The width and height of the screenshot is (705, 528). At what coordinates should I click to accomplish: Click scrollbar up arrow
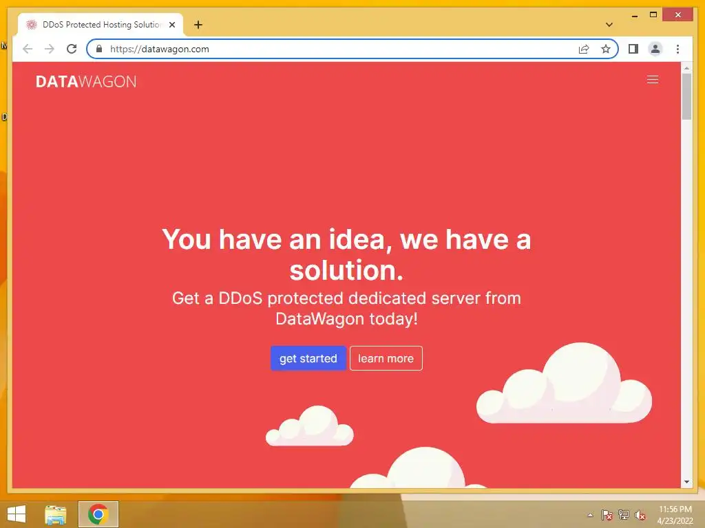[x=686, y=68]
